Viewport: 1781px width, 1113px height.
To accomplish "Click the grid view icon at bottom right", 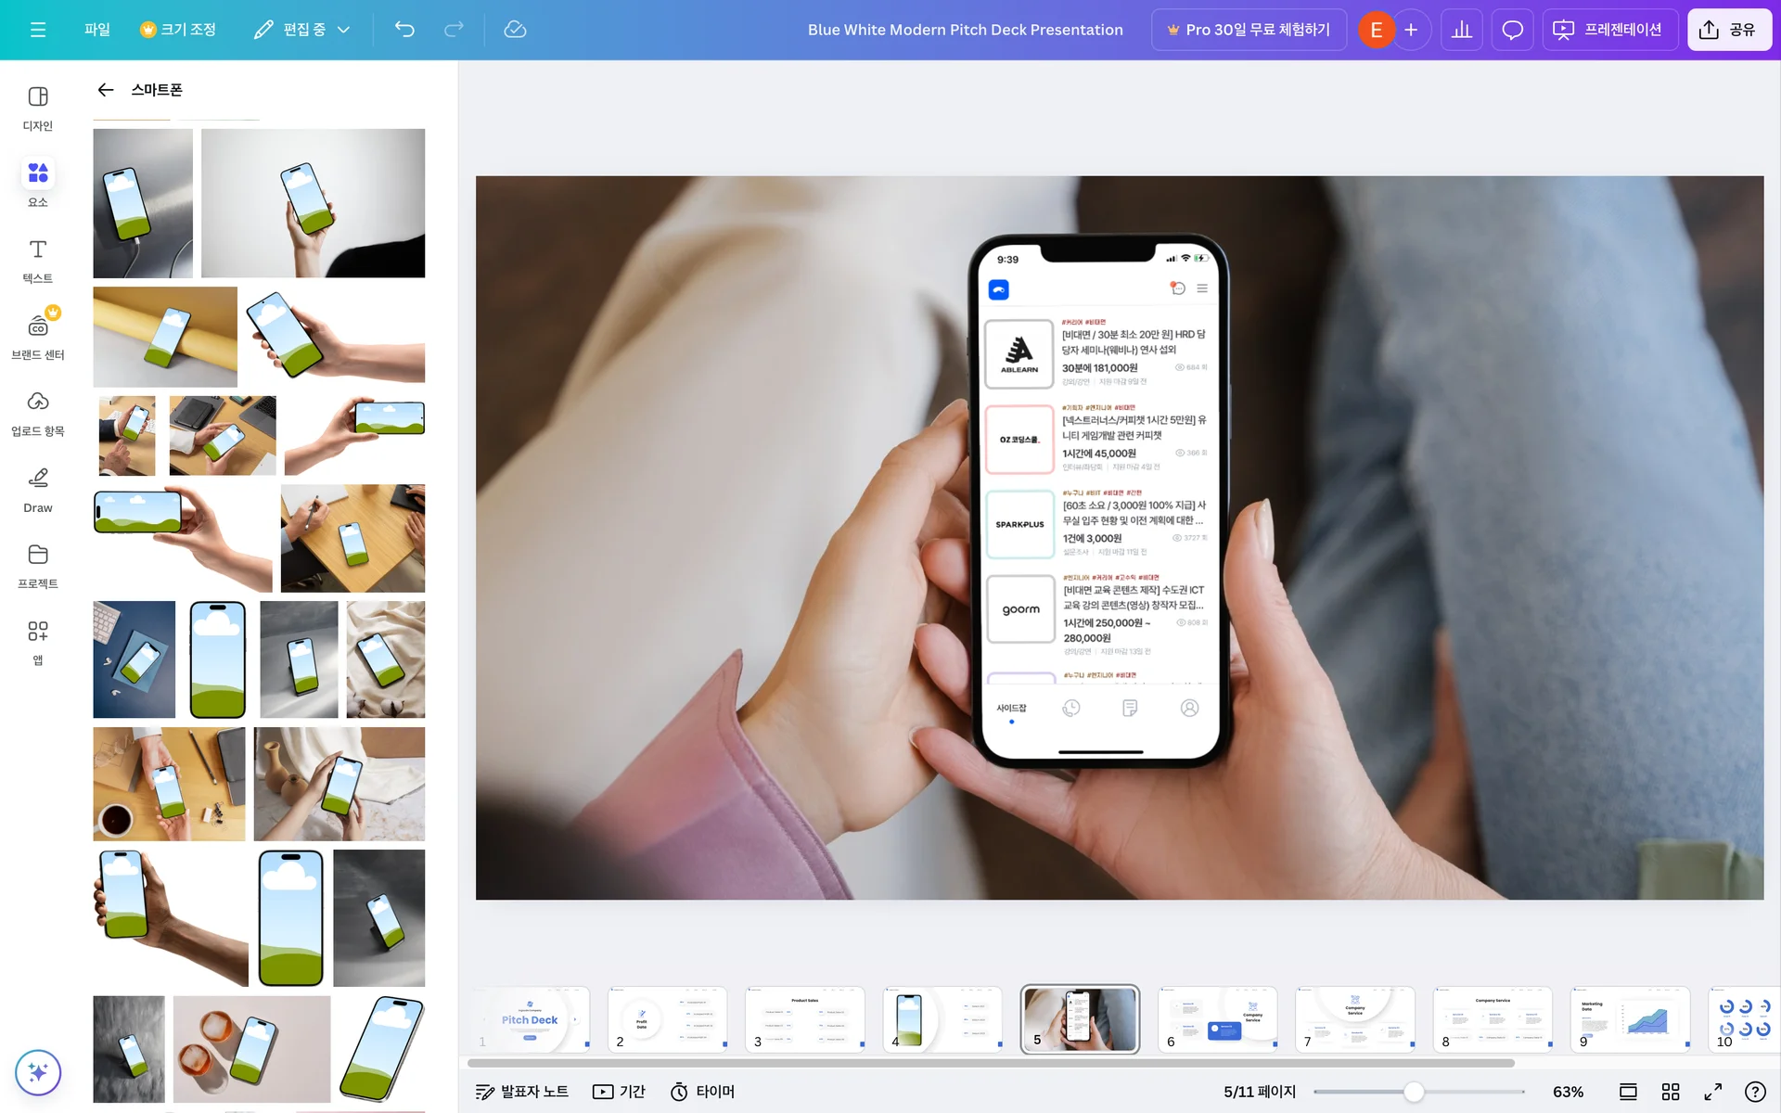I will tap(1670, 1092).
